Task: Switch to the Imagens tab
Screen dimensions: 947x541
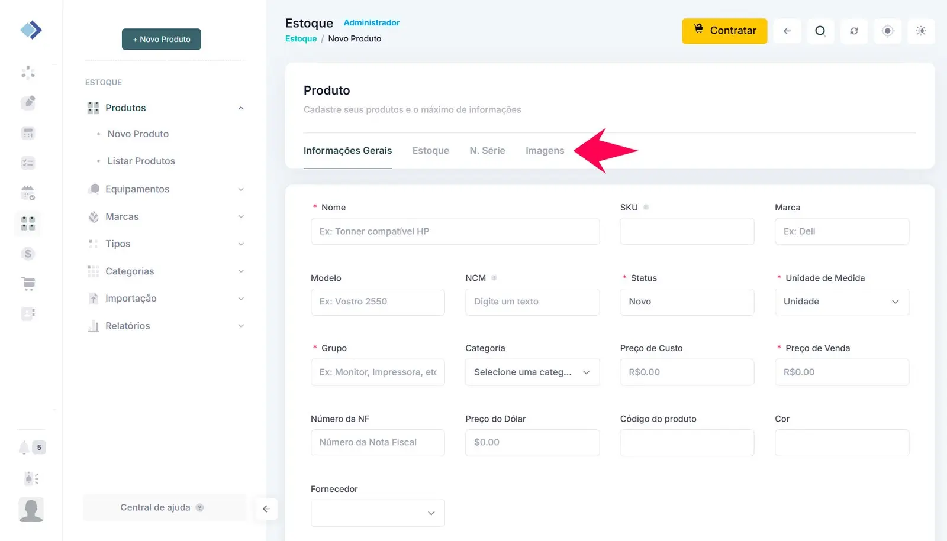Action: coord(545,151)
